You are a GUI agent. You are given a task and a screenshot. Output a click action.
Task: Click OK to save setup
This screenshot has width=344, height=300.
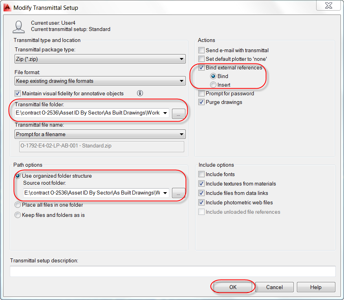coord(233,287)
